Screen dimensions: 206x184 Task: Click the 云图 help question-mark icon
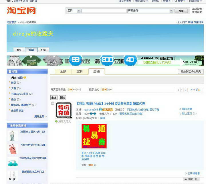pos(25,78)
